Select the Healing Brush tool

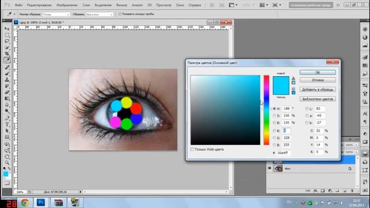[x=7, y=67]
